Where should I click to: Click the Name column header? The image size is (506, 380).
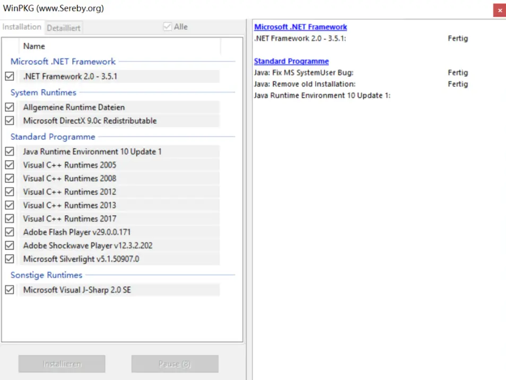point(120,46)
